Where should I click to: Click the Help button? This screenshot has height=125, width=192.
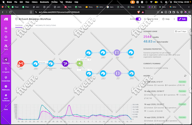tap(166, 19)
